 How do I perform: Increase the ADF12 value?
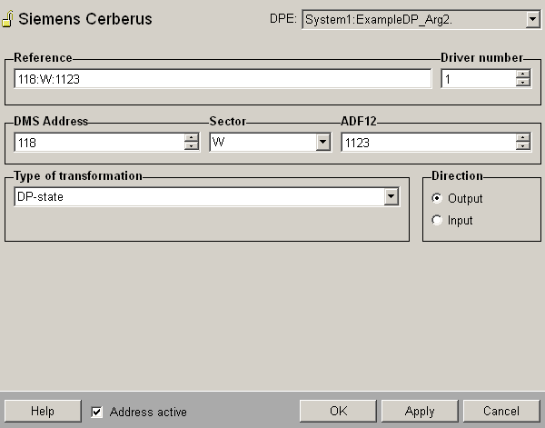523,137
